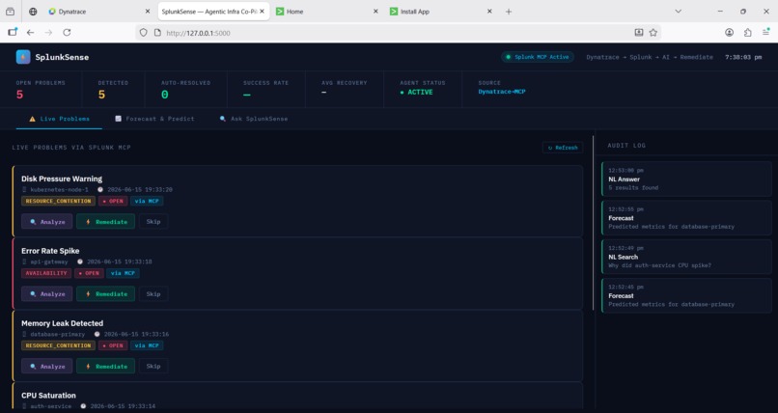Viewport: 778px width, 413px height.
Task: Open the Ask SplunkSense tab
Action: (254, 119)
